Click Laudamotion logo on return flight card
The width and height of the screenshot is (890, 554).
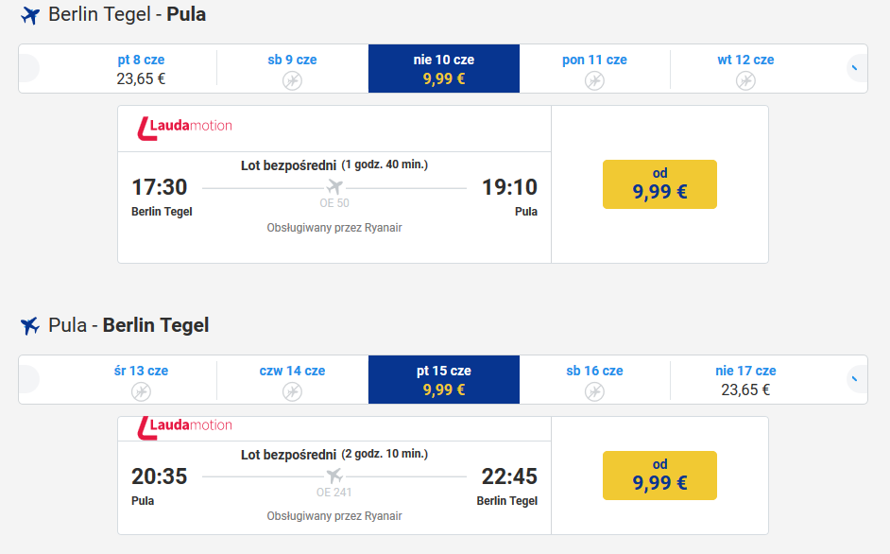[x=184, y=428]
